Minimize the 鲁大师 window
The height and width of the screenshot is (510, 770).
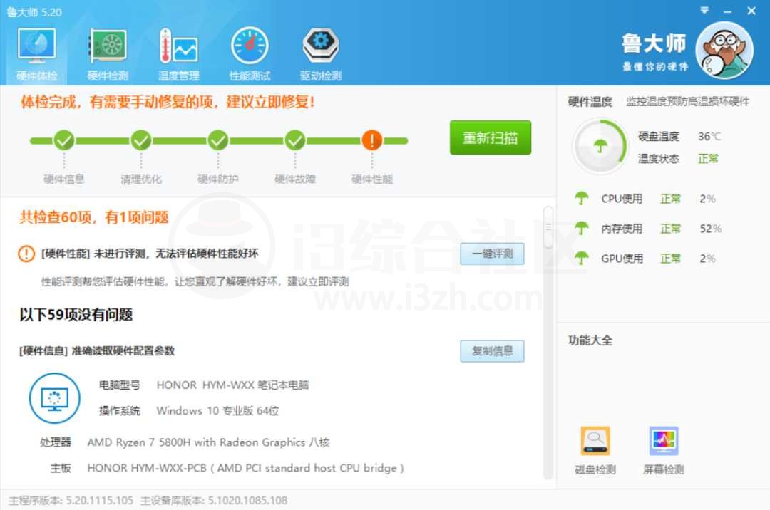[728, 11]
